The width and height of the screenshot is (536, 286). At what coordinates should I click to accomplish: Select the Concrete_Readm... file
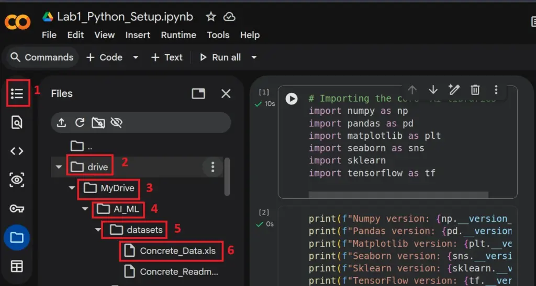(x=171, y=272)
